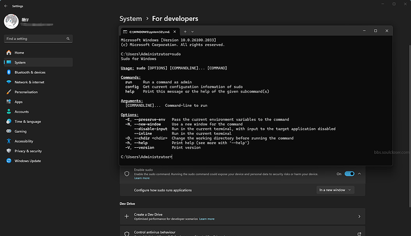Click the Home house icon

(x=9, y=52)
